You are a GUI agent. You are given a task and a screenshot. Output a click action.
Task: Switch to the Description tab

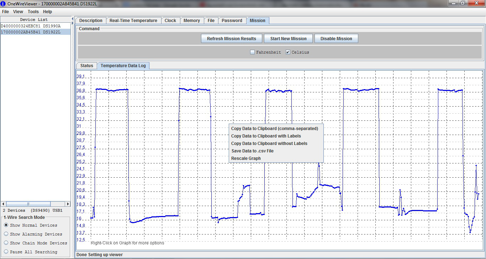point(91,21)
